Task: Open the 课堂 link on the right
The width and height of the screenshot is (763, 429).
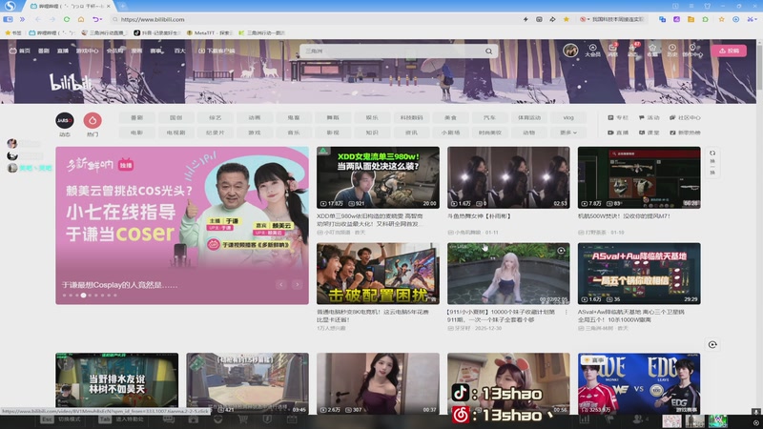Action: tap(649, 133)
